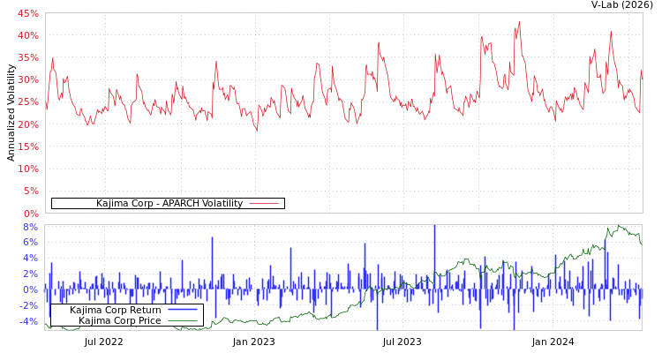Click the blue line sample in return legend
662x353 pixels.
click(x=182, y=310)
